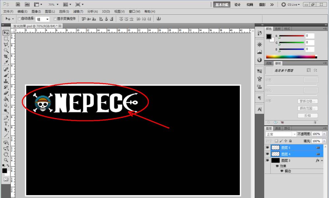This screenshot has height=198, width=329.
Task: Enable the 显示变换控件 checkbox
Action: pyautogui.click(x=55, y=19)
